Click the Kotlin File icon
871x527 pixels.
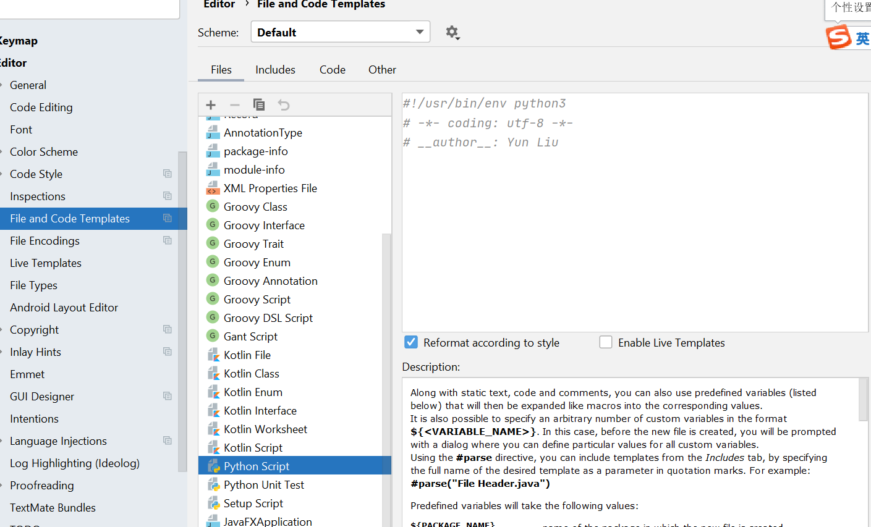point(213,355)
